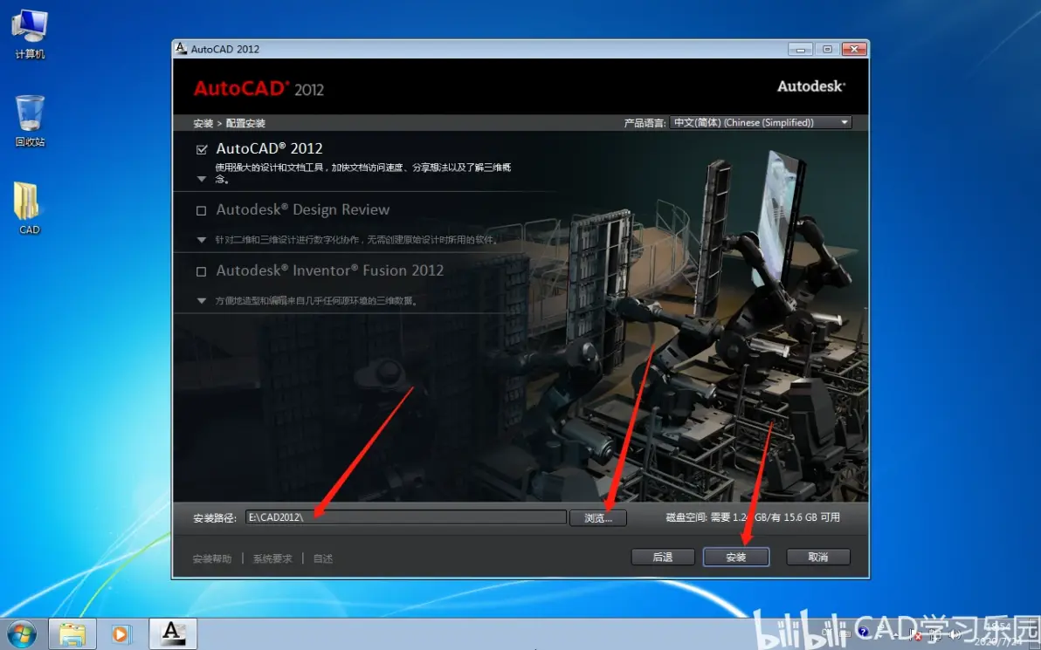Select the AutoCAD® 2012 product title

point(270,148)
